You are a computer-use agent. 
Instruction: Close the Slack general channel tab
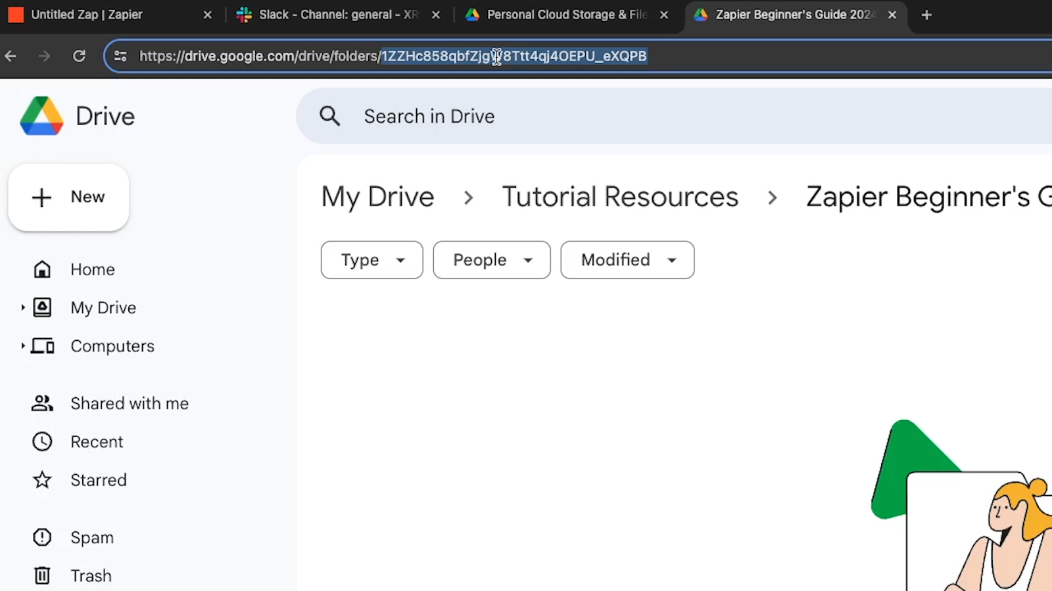[x=436, y=14]
